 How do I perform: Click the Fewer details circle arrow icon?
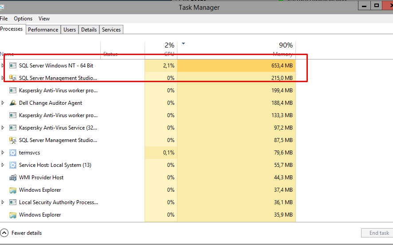4,233
